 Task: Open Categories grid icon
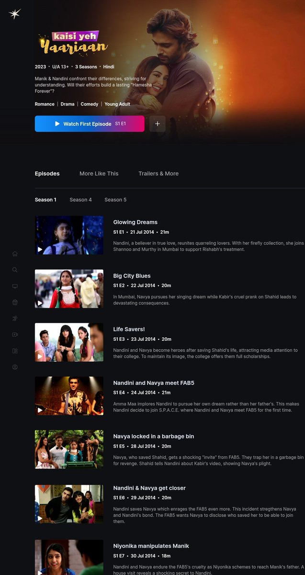coord(15,351)
